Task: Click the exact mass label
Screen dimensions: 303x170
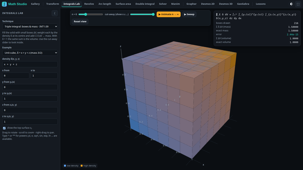Action: point(222,31)
